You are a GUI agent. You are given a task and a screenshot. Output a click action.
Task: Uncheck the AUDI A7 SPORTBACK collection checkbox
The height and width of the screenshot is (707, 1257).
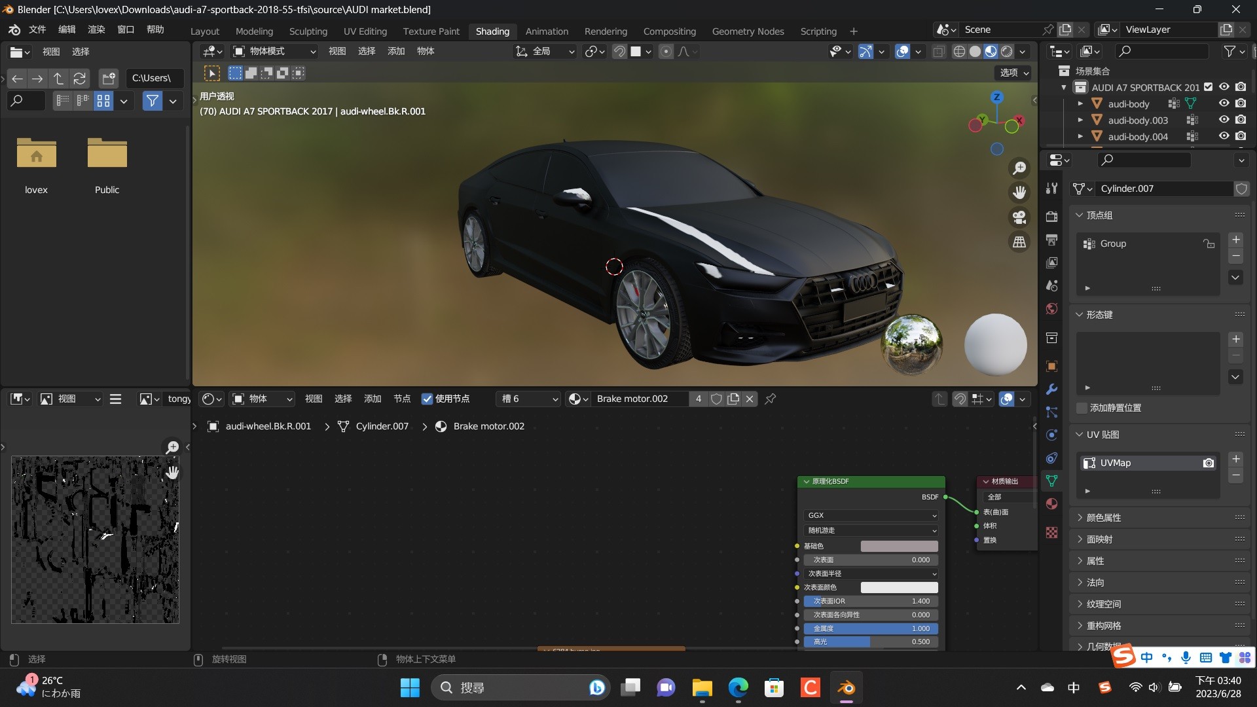click(1209, 87)
